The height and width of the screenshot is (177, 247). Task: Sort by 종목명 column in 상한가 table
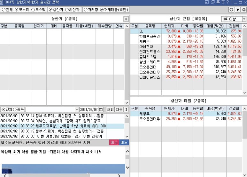coord(19,26)
